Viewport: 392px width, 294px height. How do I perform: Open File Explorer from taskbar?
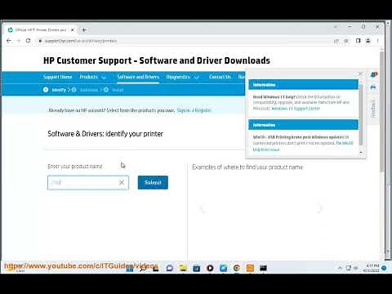[183, 268]
